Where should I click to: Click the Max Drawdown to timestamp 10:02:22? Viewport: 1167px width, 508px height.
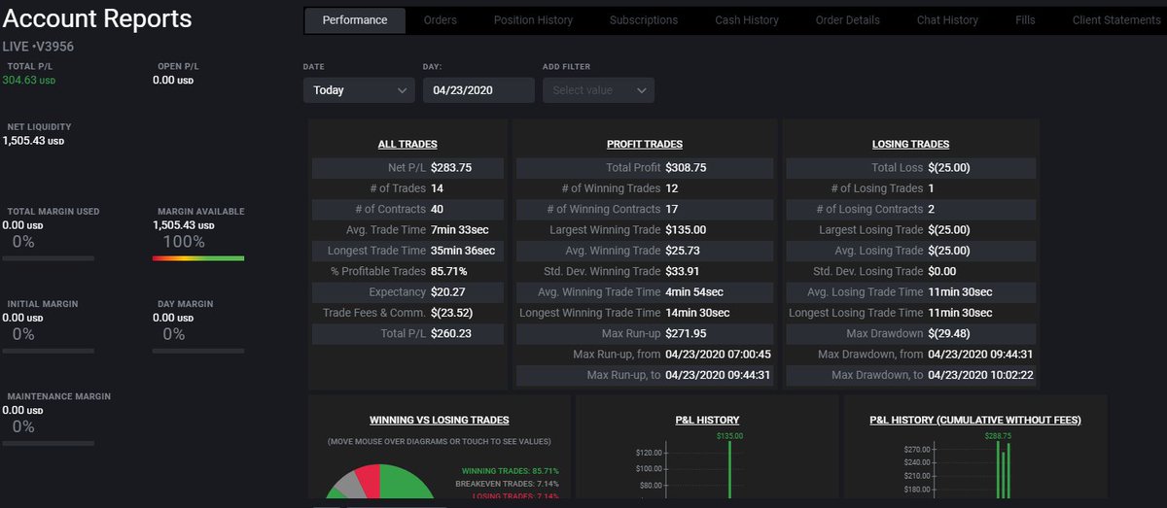tap(980, 375)
